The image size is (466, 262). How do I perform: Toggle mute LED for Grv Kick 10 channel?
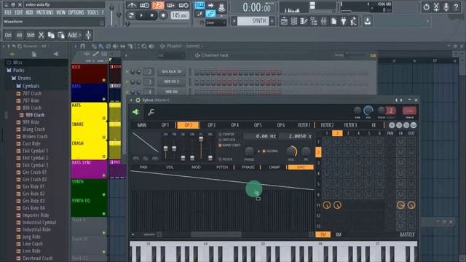point(127,72)
